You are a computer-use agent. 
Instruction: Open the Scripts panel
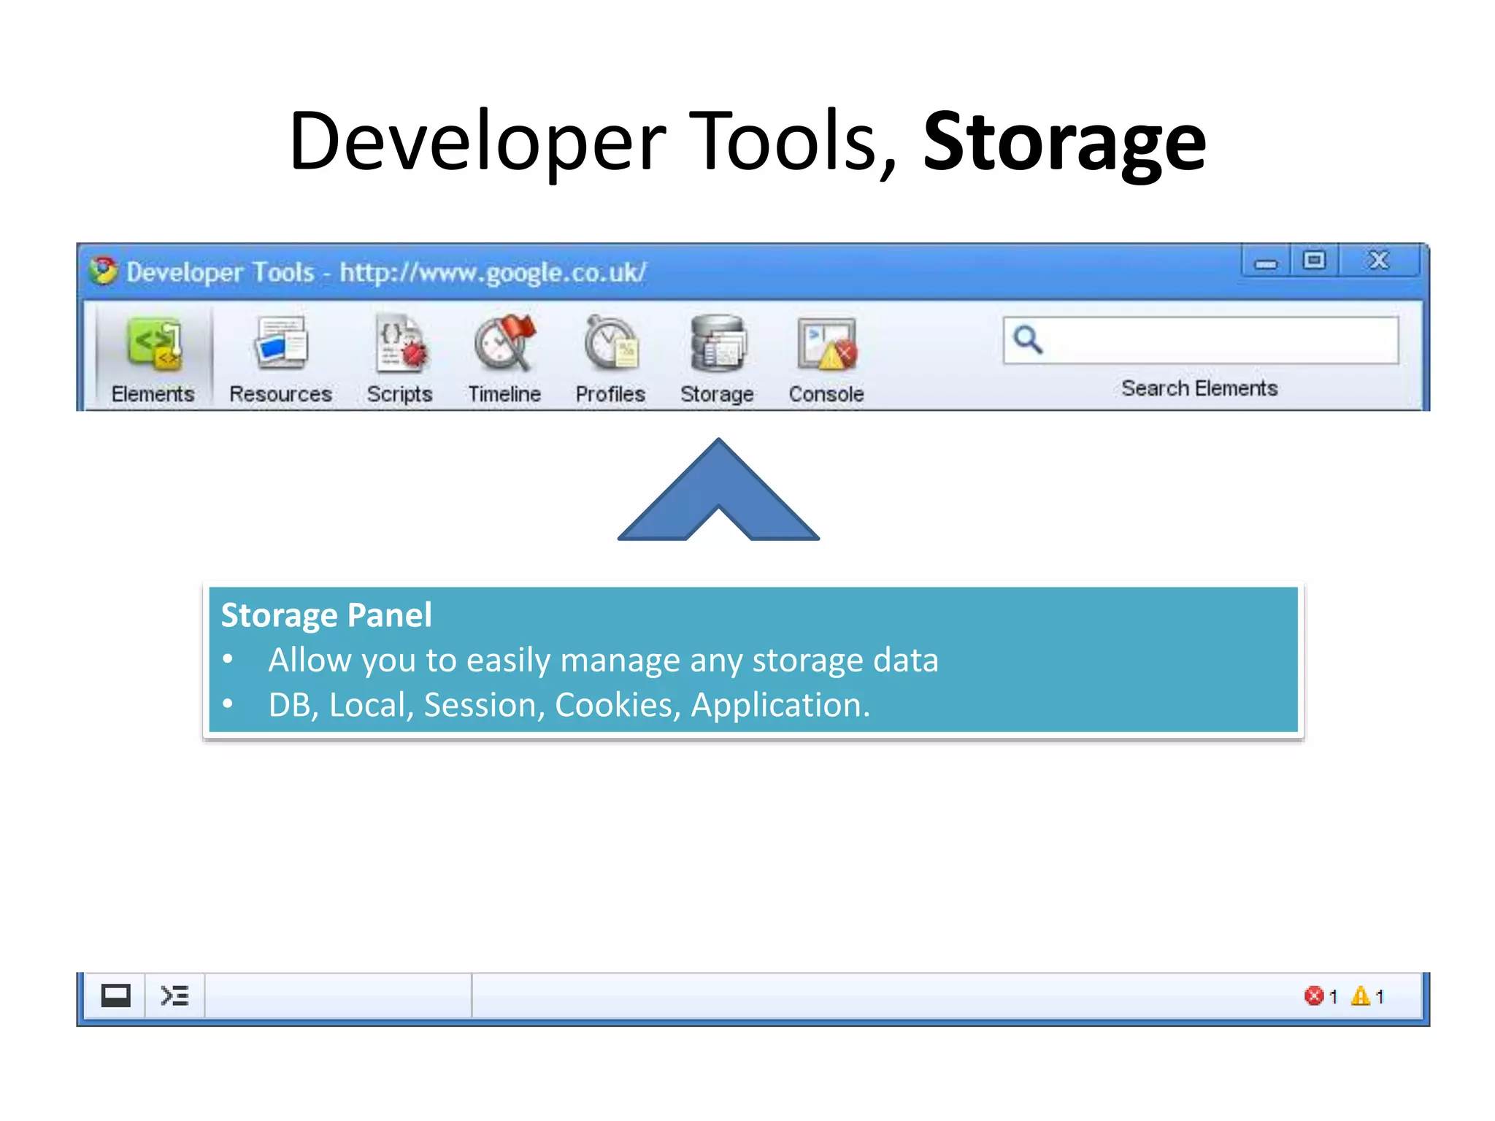400,360
